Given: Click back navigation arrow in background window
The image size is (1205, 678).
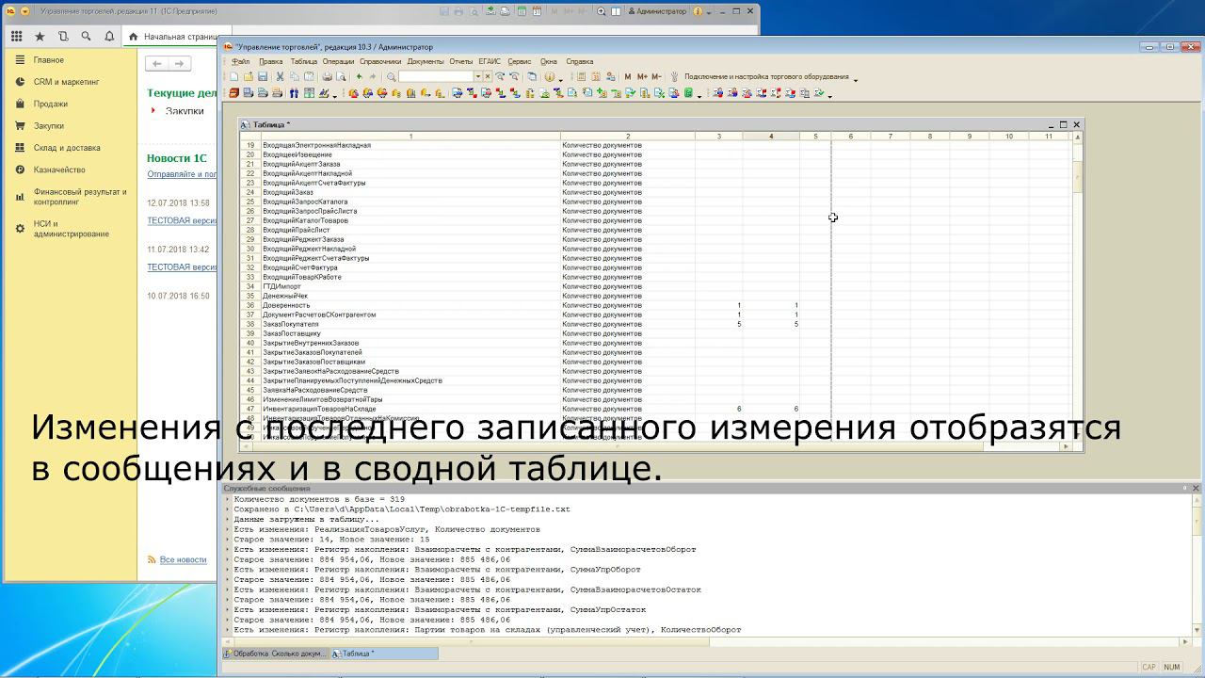Looking at the screenshot, I should tap(157, 63).
